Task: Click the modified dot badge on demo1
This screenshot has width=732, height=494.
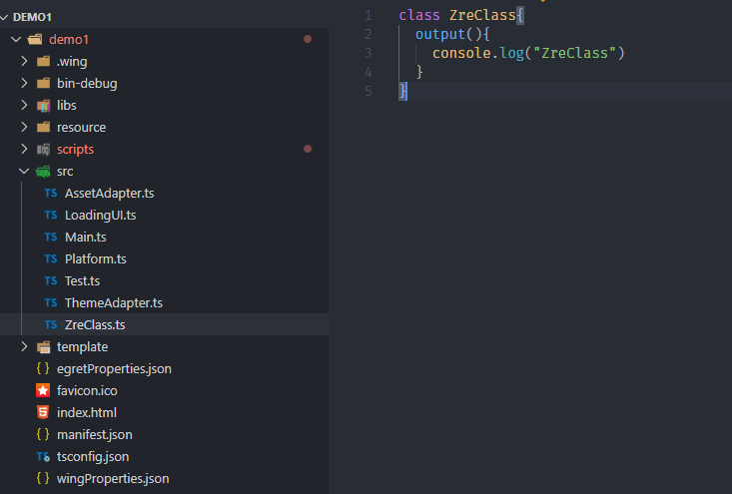Action: [x=308, y=39]
